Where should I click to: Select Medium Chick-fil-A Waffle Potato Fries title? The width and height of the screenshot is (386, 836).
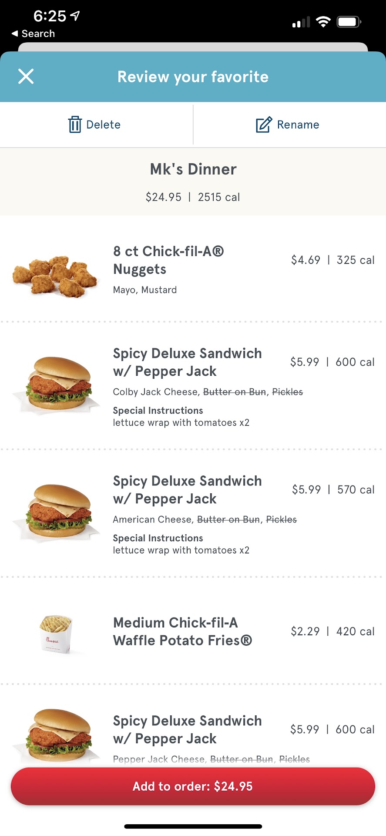point(182,631)
